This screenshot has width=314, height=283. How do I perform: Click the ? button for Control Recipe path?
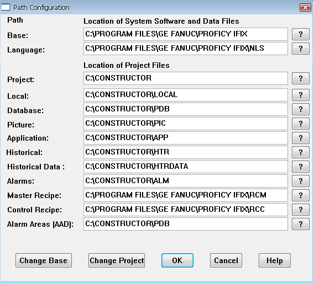click(301, 210)
